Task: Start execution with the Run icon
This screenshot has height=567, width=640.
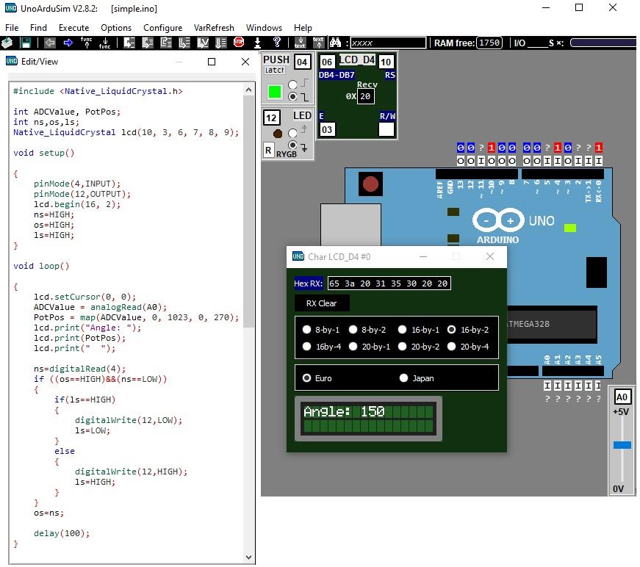Action: point(221,43)
